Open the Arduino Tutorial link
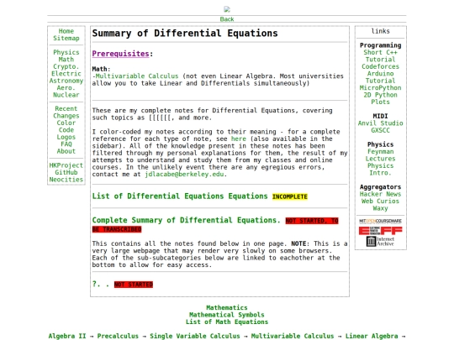 [x=380, y=77]
